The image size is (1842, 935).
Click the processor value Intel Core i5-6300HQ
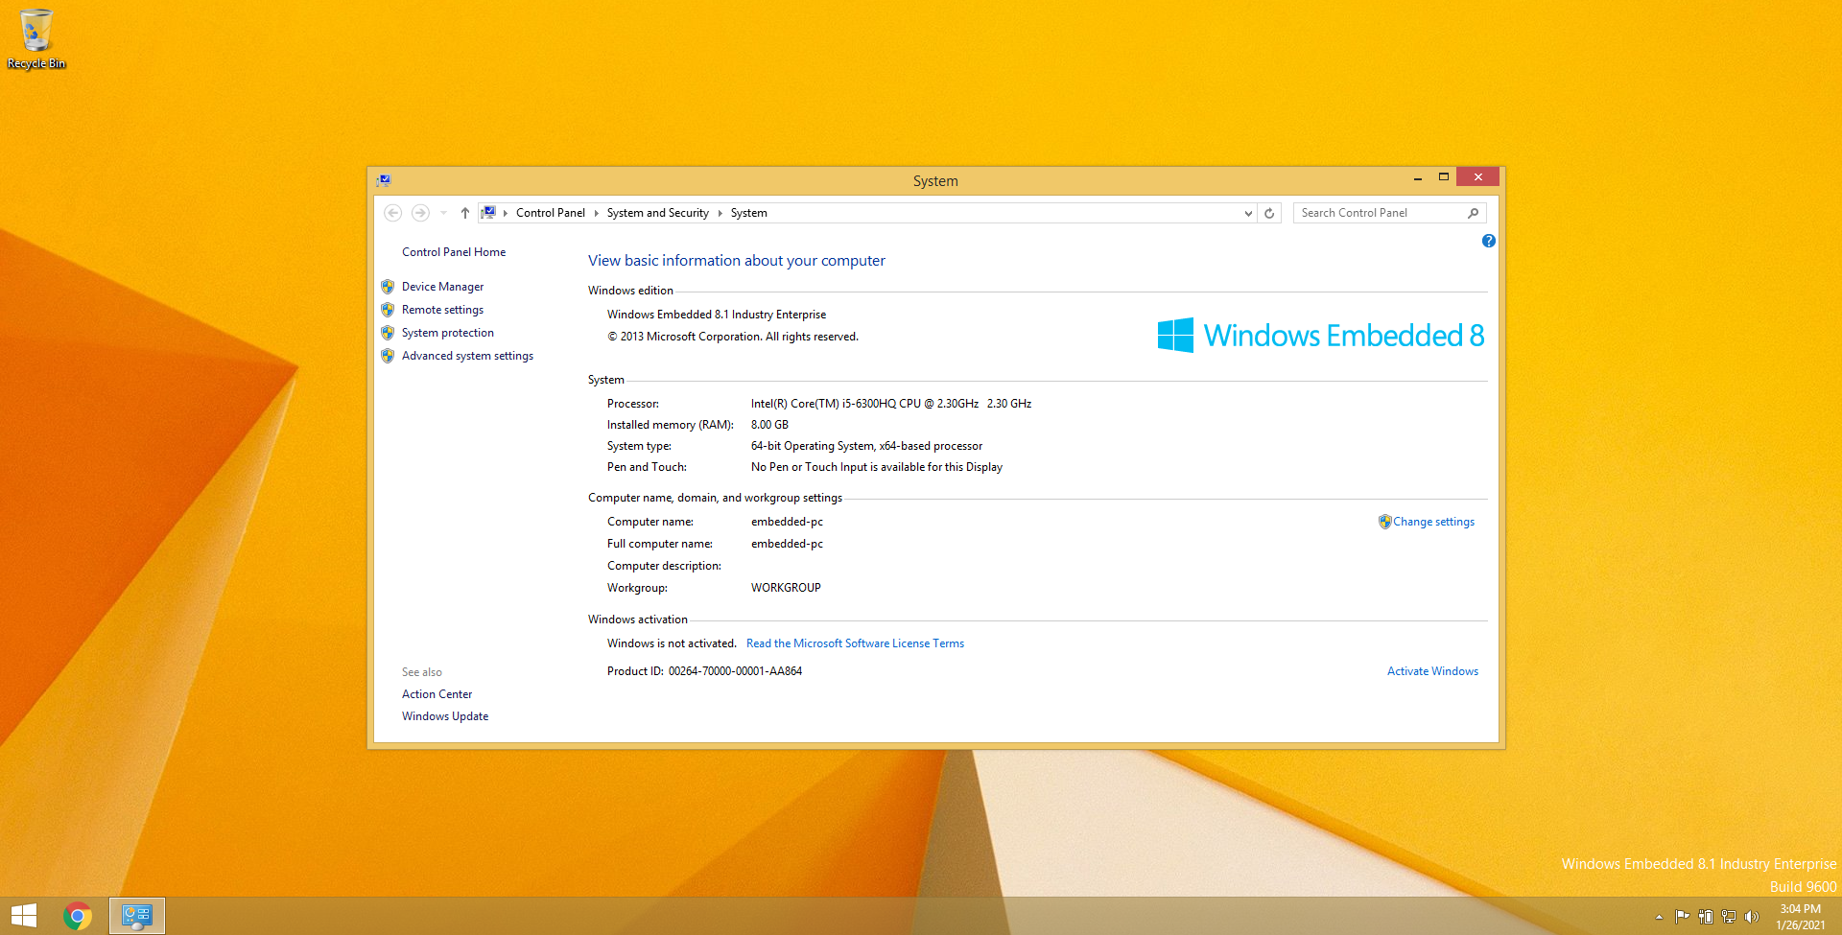891,404
